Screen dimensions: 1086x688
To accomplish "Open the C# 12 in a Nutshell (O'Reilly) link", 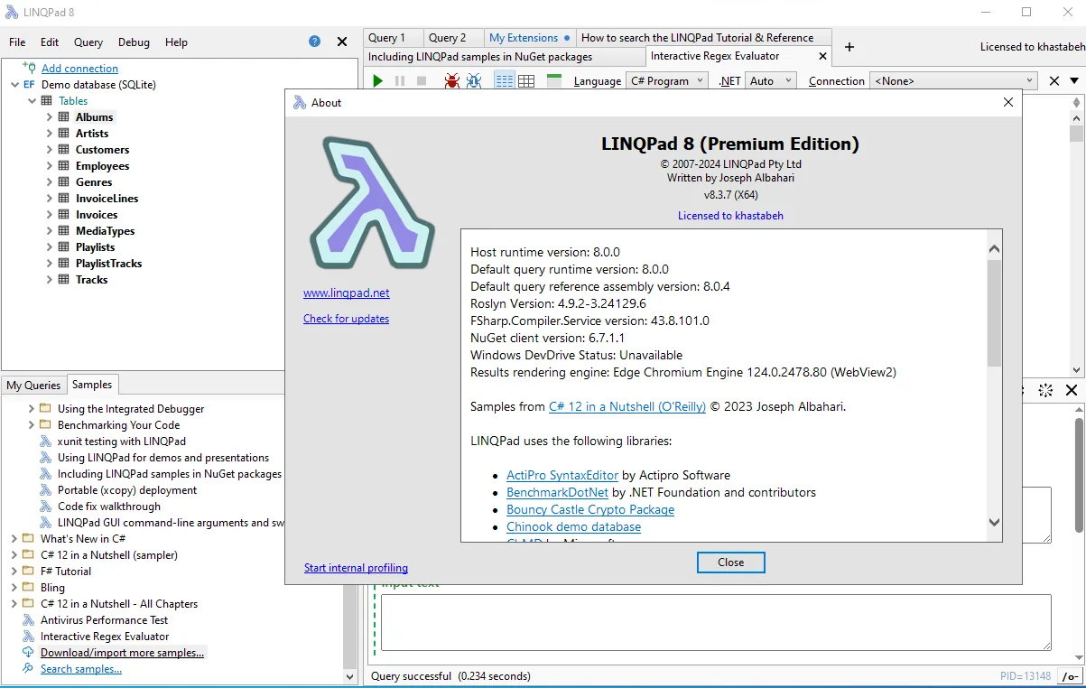I will click(x=627, y=407).
